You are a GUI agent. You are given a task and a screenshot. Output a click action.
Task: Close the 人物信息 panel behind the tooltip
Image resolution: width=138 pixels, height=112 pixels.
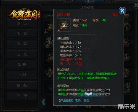click(x=136, y=5)
